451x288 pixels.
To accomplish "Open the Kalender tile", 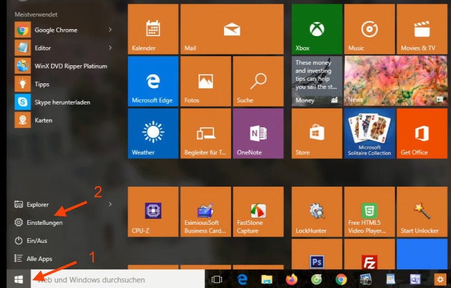I will 153,29.
